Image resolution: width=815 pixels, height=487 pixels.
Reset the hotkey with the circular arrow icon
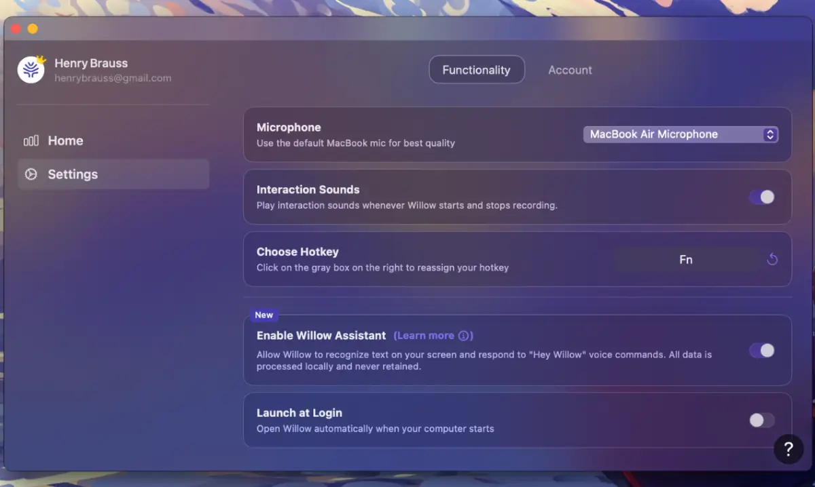point(772,260)
